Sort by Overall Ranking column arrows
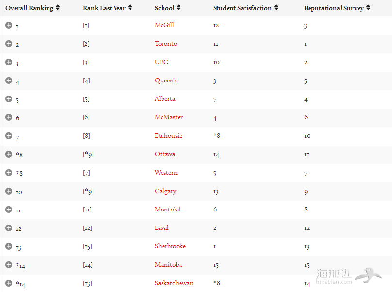This screenshot has width=392, height=292. point(58,8)
